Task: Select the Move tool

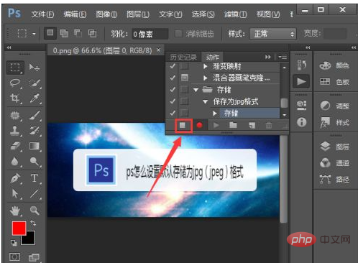Action: tap(34, 68)
